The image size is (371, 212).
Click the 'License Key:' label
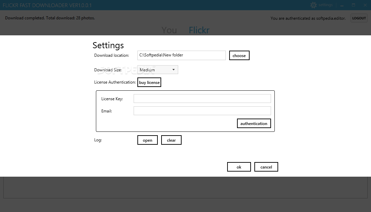tap(112, 99)
